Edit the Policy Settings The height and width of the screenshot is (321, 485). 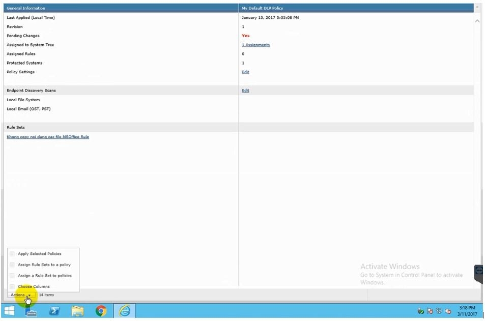tap(245, 72)
